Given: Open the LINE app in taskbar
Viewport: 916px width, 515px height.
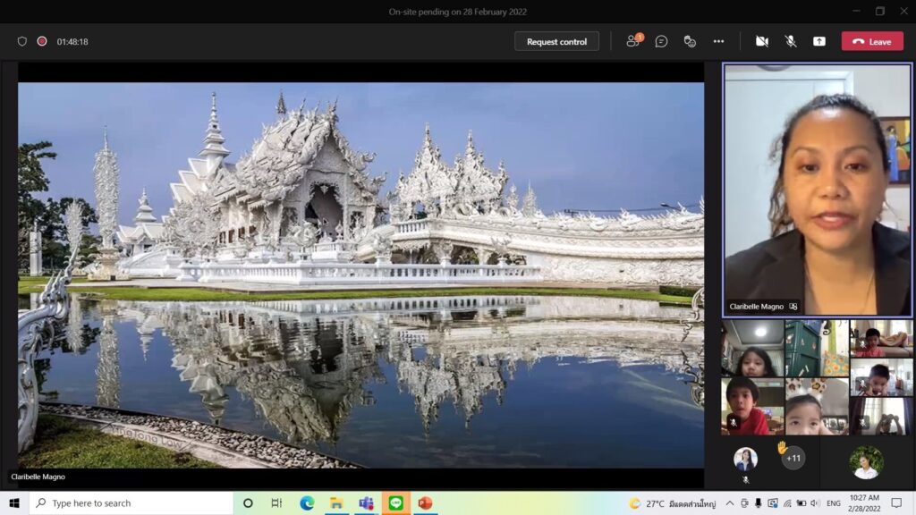Looking at the screenshot, I should [395, 503].
